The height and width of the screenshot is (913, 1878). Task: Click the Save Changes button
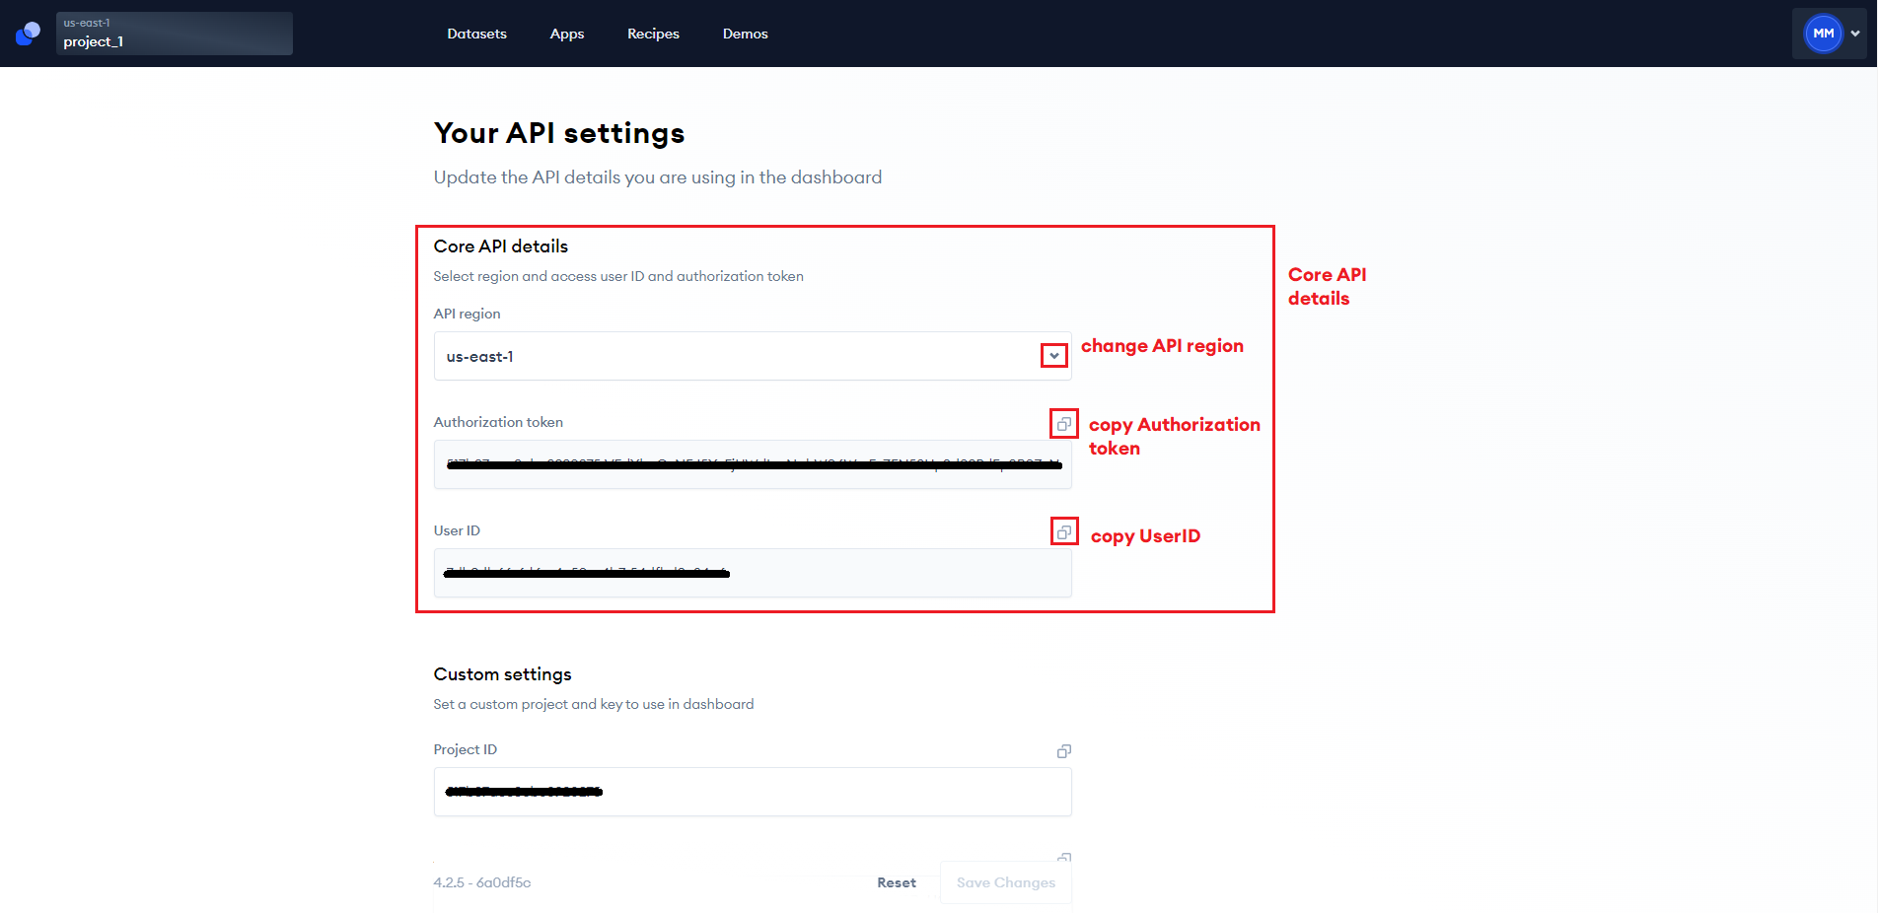tap(1006, 882)
